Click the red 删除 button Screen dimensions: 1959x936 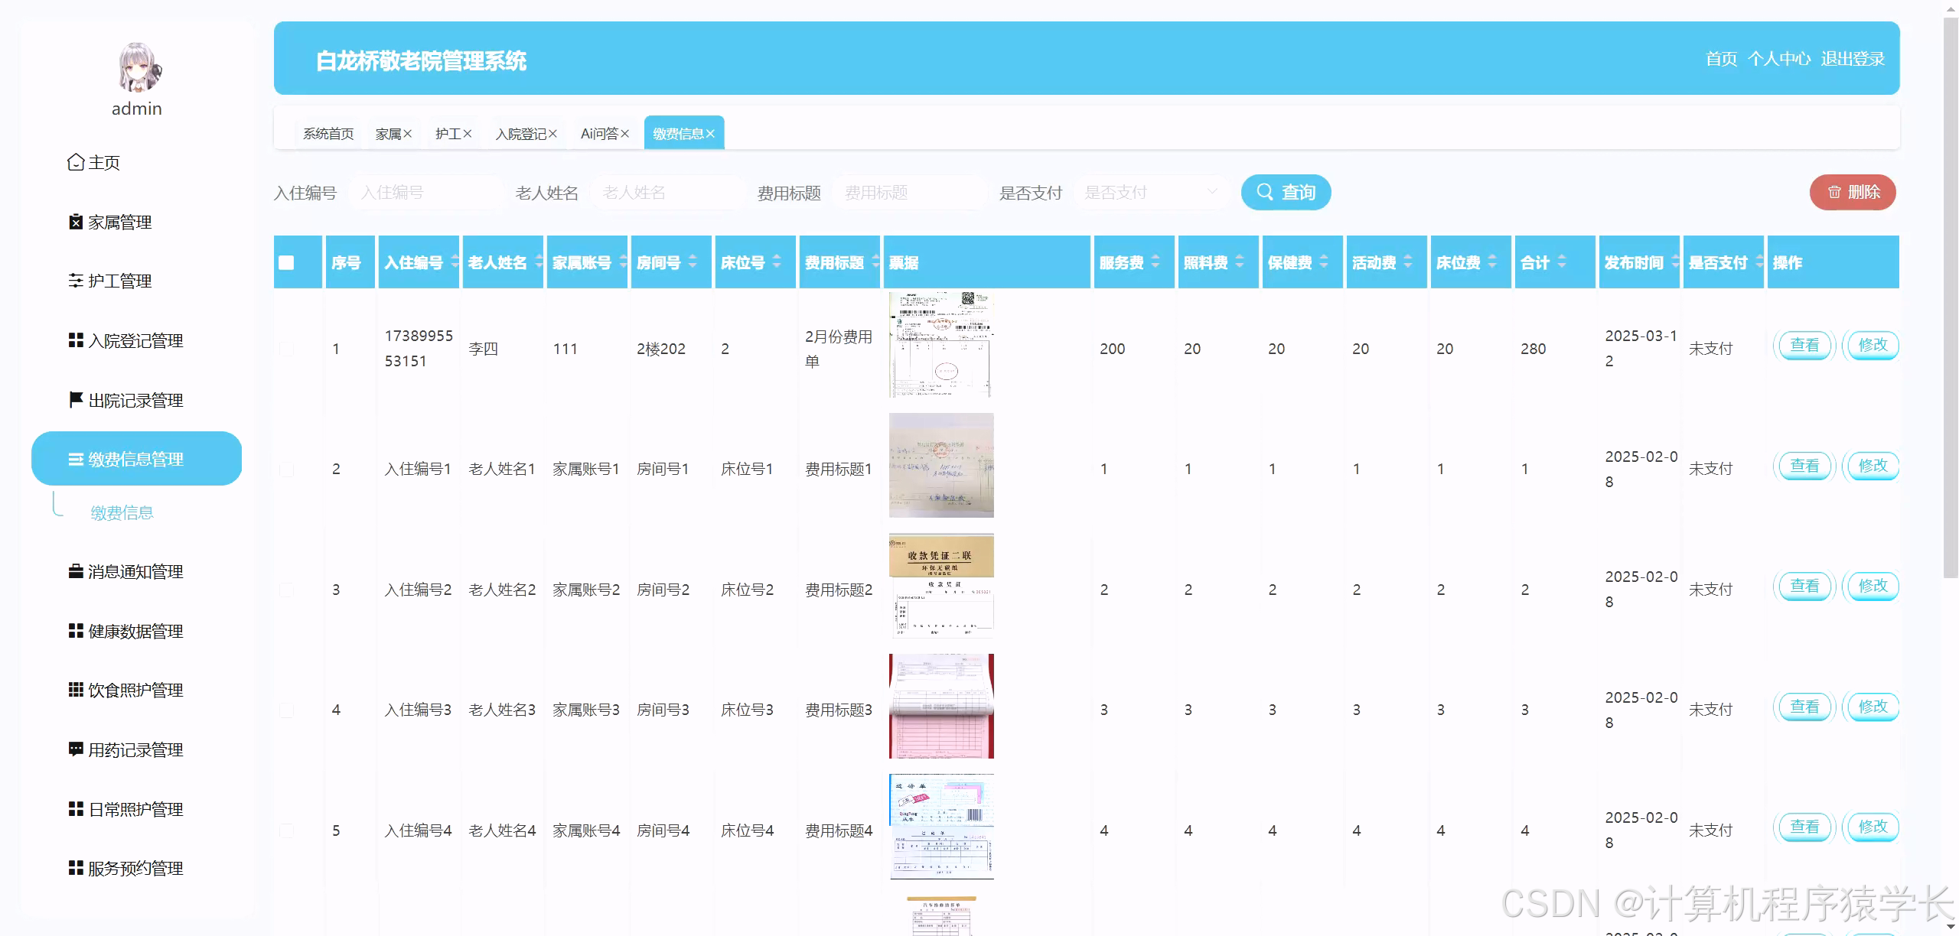pos(1853,192)
